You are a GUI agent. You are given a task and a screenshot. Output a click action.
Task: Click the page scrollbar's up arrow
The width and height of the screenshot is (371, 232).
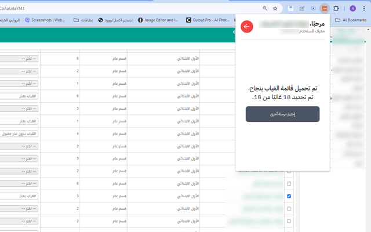pos(368,30)
